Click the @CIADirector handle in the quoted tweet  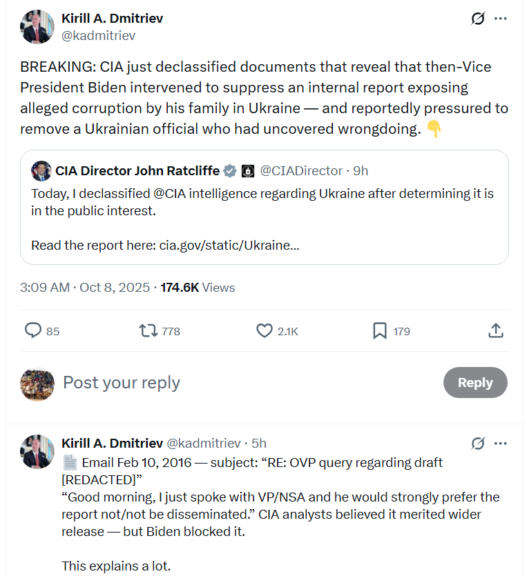click(x=301, y=170)
